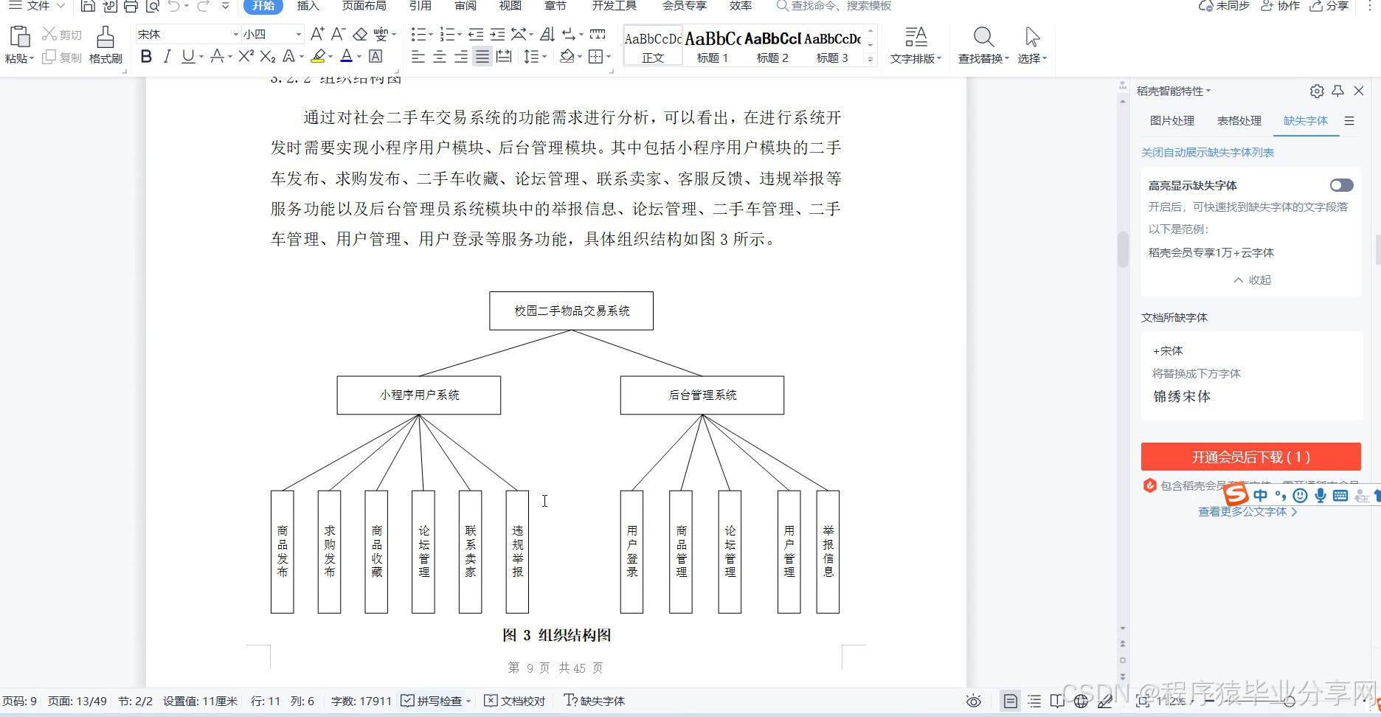This screenshot has width=1381, height=717.
Task: Open Find and Replace magnifier
Action: pyautogui.click(x=983, y=37)
